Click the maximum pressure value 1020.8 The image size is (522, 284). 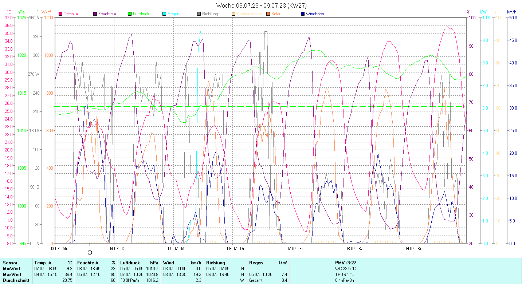(x=152, y=274)
